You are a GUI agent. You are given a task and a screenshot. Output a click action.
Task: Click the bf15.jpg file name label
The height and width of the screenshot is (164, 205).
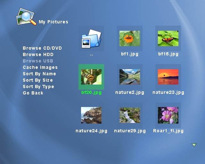[168, 54]
